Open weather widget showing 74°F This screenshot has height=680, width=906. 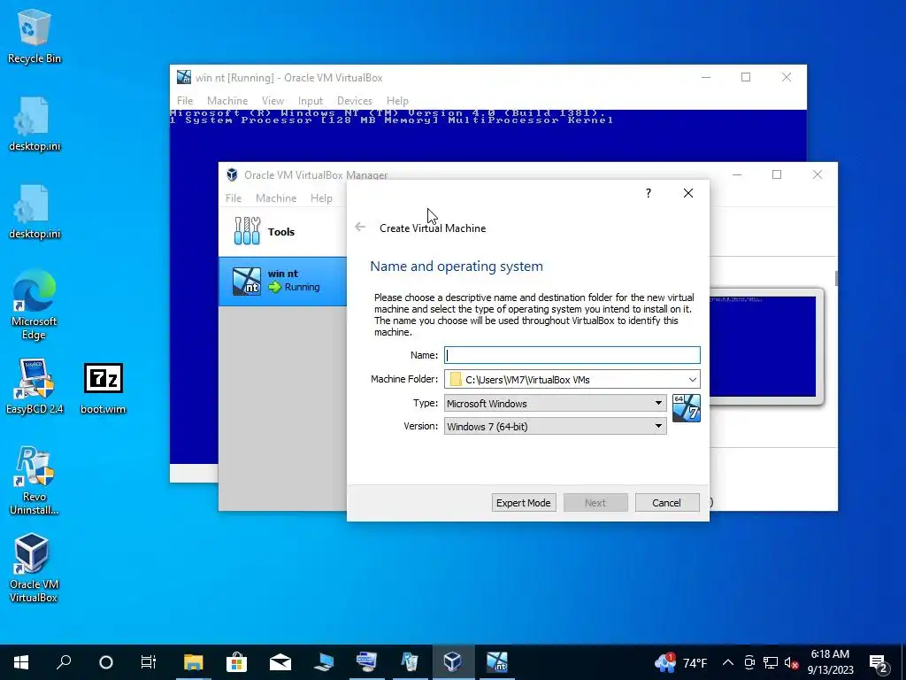680,662
